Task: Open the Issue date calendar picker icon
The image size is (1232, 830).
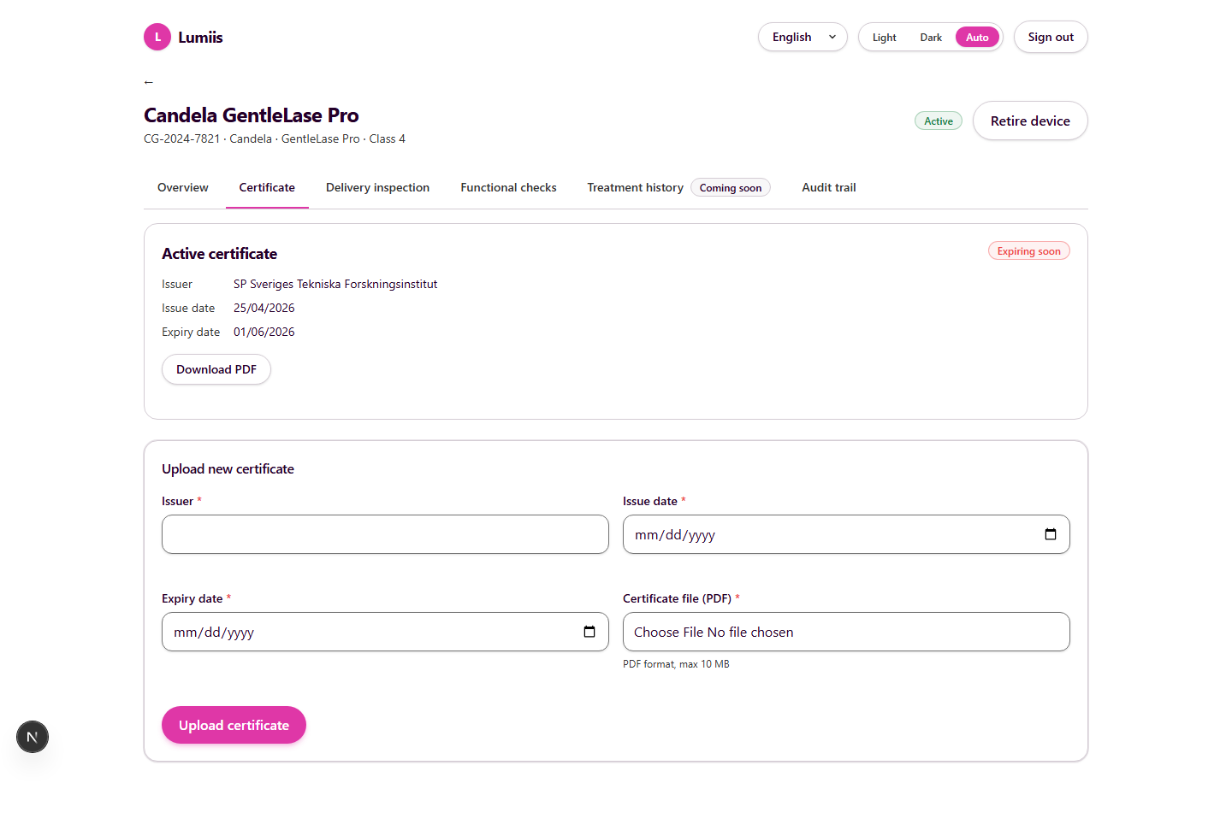Action: (1051, 534)
